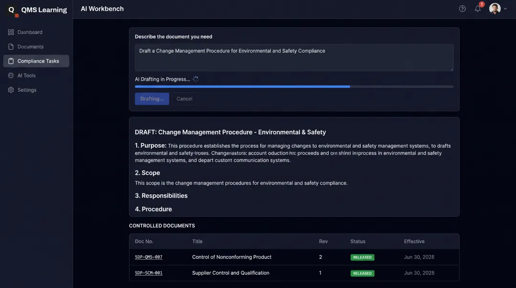Viewport: 516px width, 288px height.
Task: Open the Dashboard menu item
Action: coord(36,32)
